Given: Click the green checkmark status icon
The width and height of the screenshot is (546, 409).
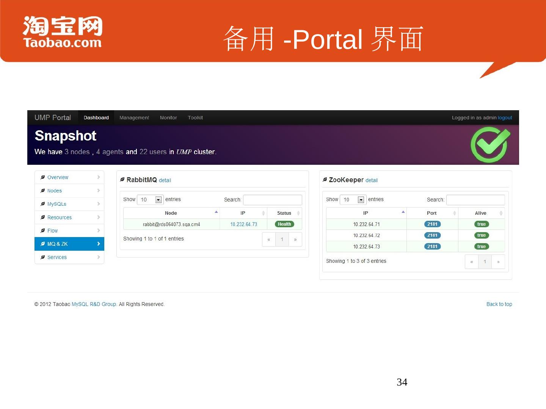Looking at the screenshot, I should point(490,145).
